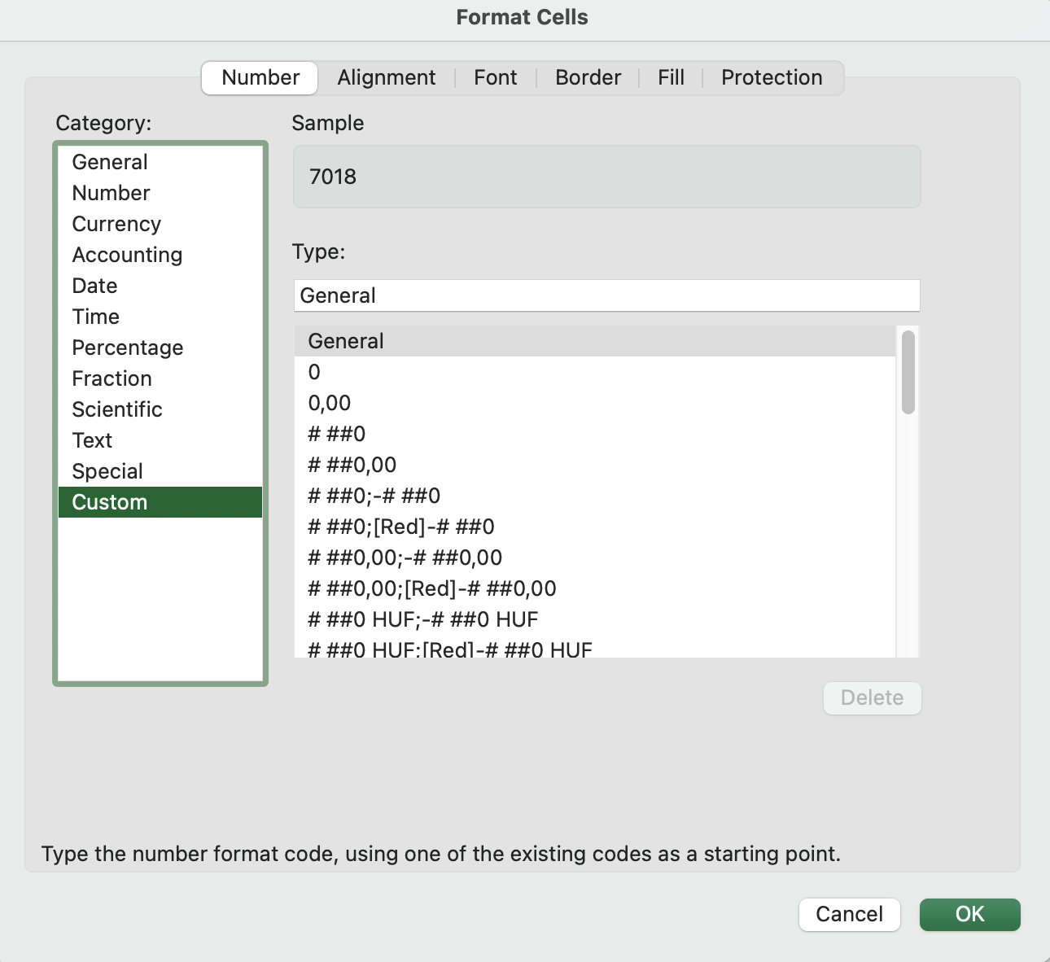This screenshot has width=1050, height=962.
Task: Click the Type format code field
Action: click(x=606, y=295)
